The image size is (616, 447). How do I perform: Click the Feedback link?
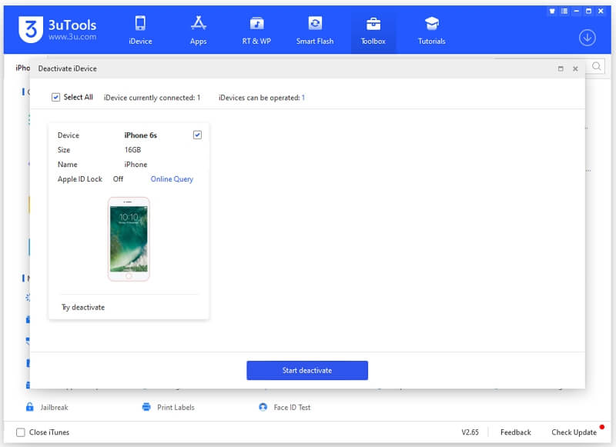515,432
